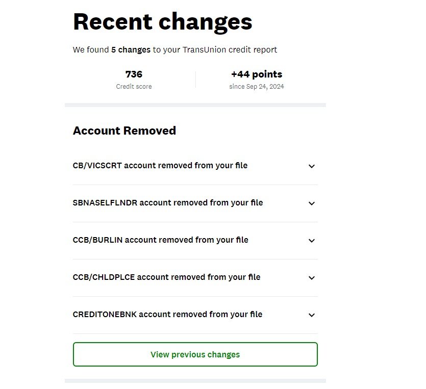The height and width of the screenshot is (389, 426).
Task: Click the View previous changes button
Action: tap(195, 354)
